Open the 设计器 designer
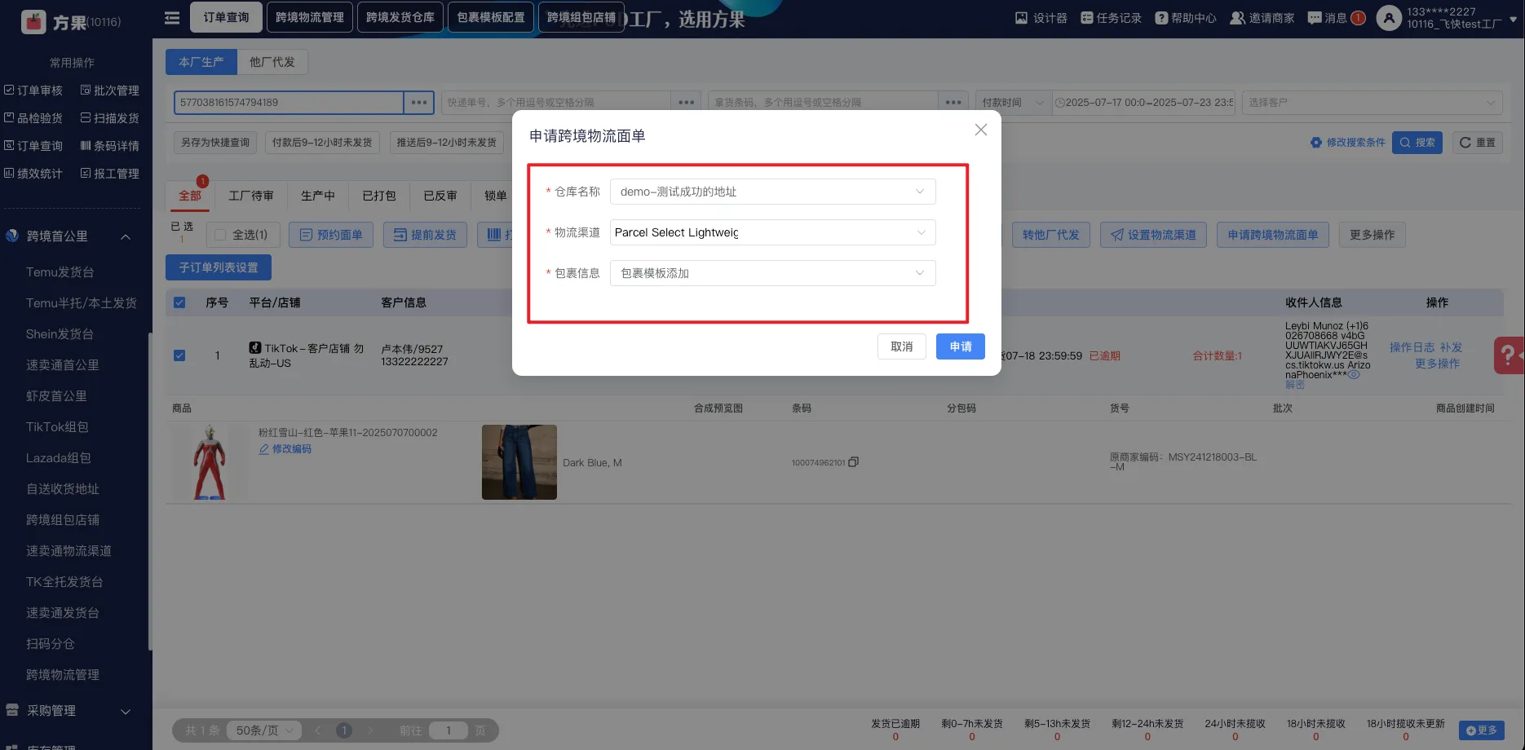Viewport: 1525px width, 750px height. click(x=1041, y=18)
